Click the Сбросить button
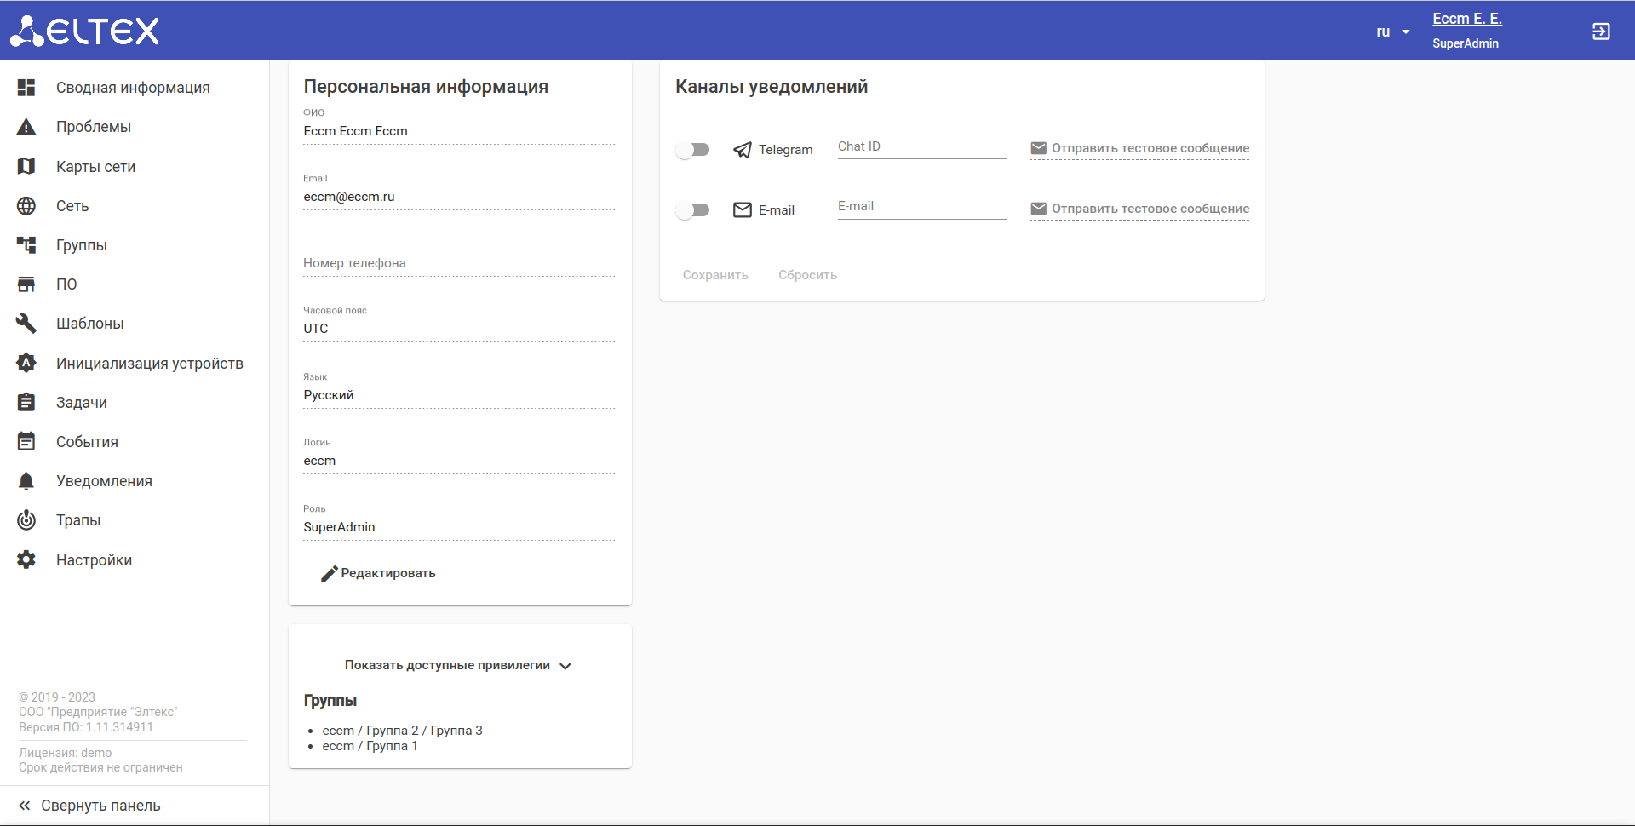Image resolution: width=1635 pixels, height=826 pixels. point(807,275)
